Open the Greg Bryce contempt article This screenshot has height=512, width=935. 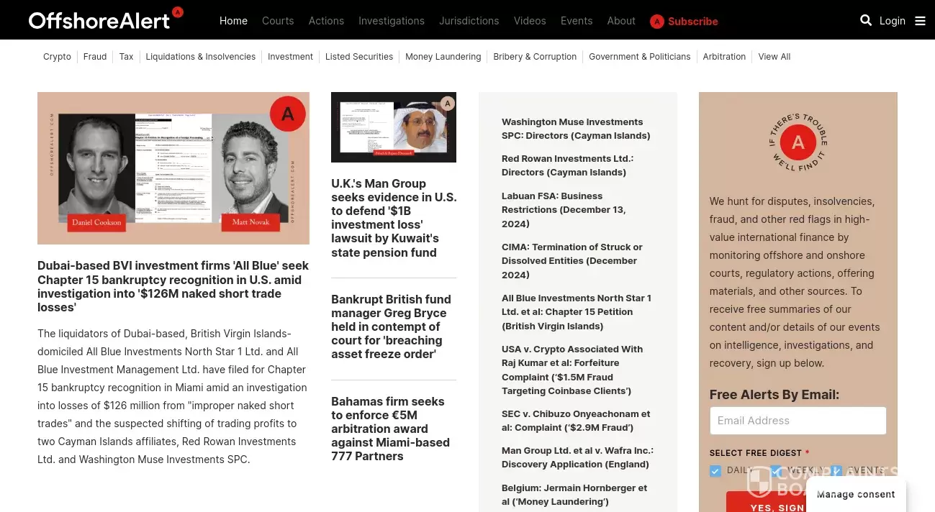(x=394, y=326)
